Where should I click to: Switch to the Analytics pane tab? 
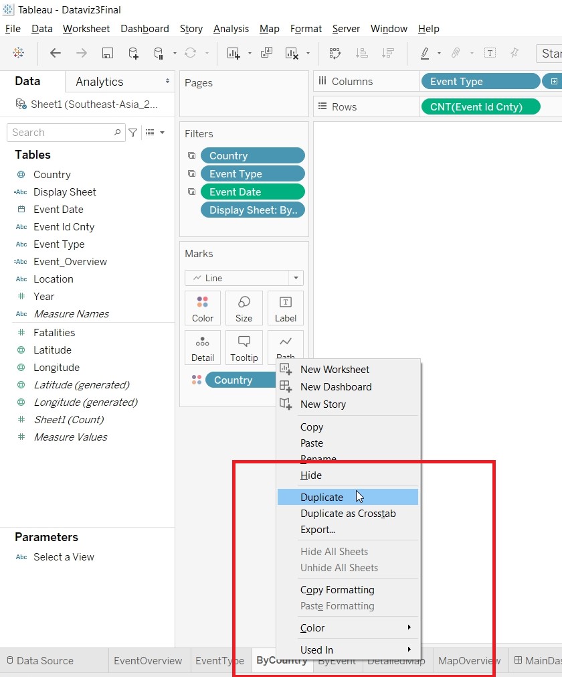pyautogui.click(x=100, y=82)
